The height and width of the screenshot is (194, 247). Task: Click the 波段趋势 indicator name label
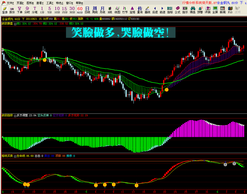[7, 115]
